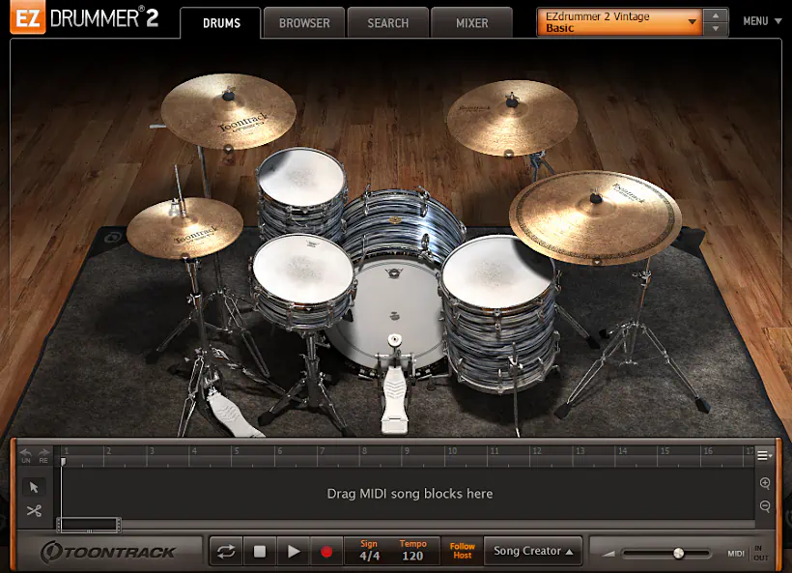Screen dimensions: 792x573
Task: Click the Undo arrow icon
Action: (26, 455)
